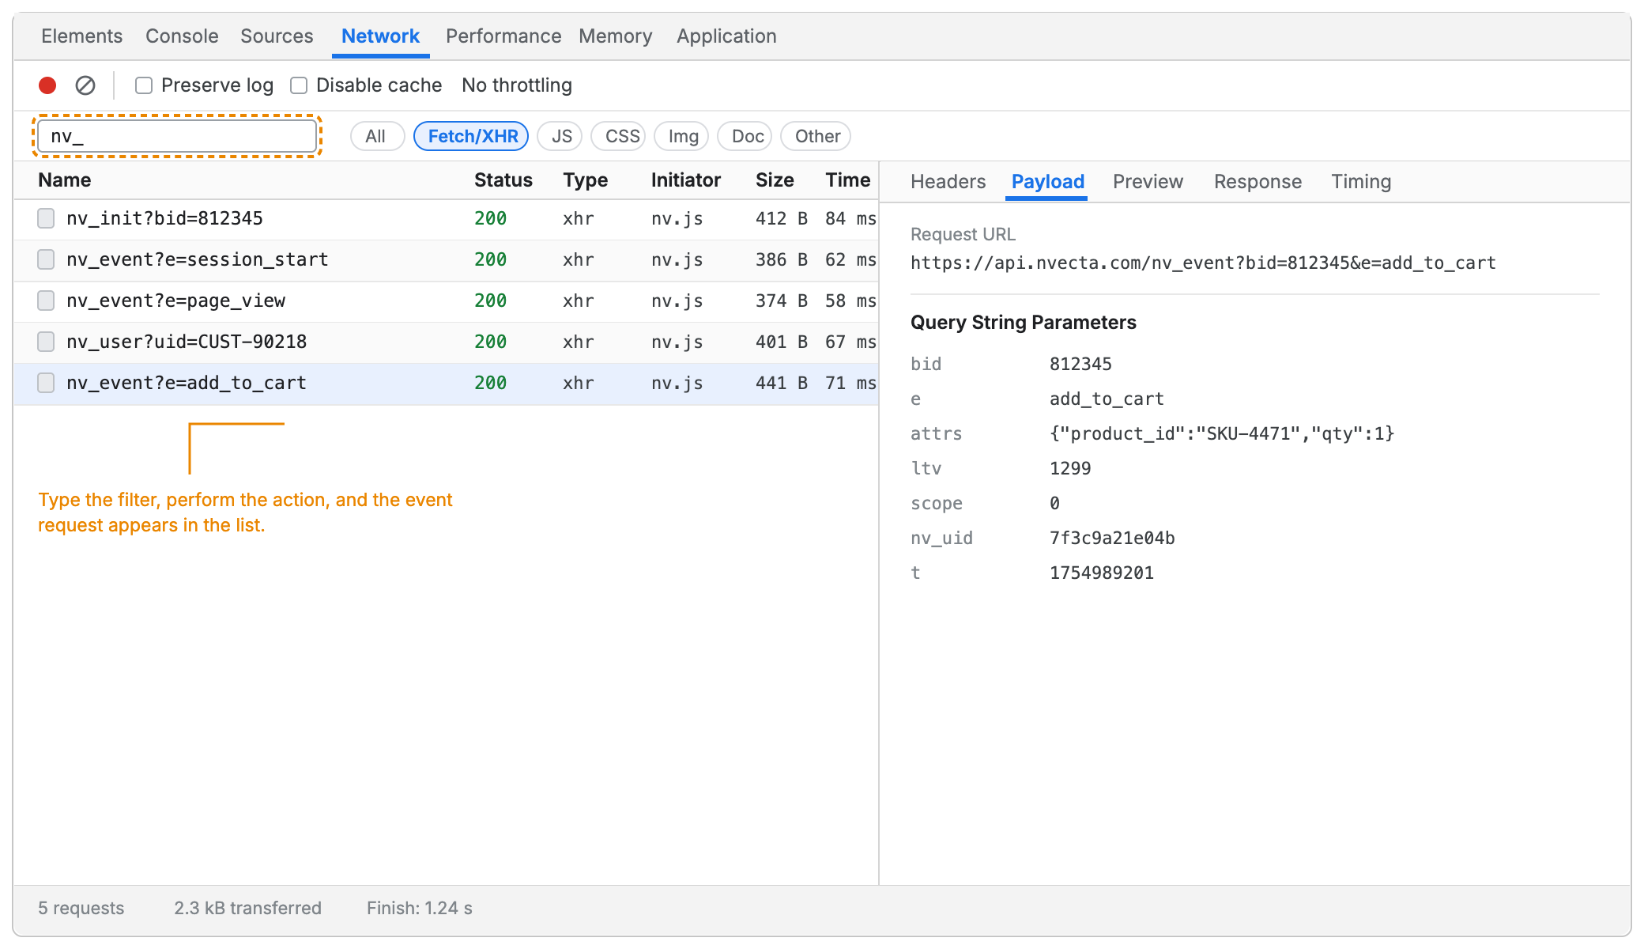The height and width of the screenshot is (949, 1644).
Task: Filter requests by Other
Action: (x=817, y=136)
